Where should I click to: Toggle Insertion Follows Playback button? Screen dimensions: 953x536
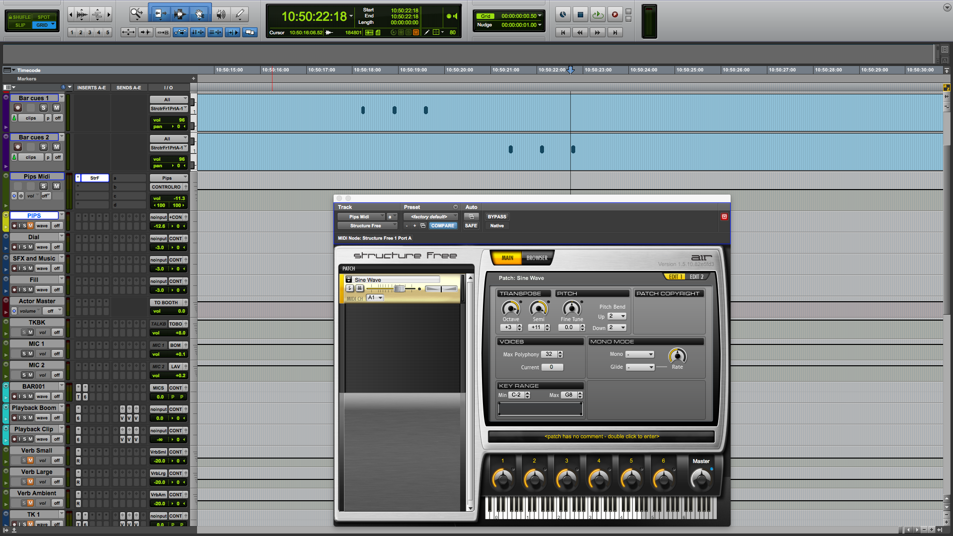[x=232, y=32]
